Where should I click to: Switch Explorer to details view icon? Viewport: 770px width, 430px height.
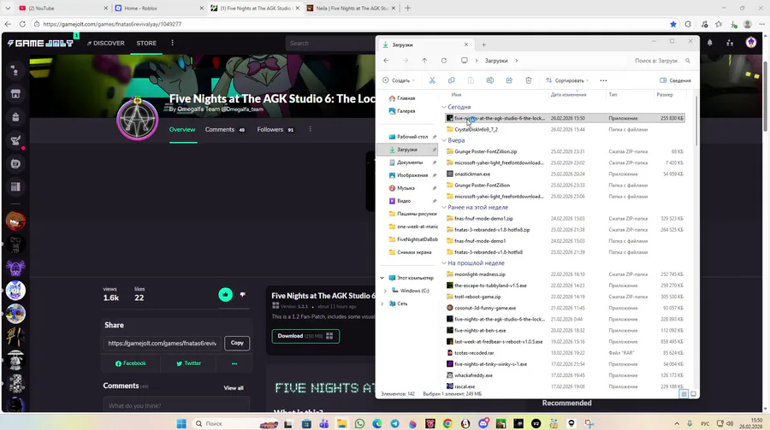click(684, 394)
